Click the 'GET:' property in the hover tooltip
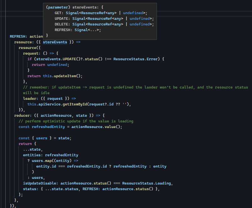 [x=59, y=13]
